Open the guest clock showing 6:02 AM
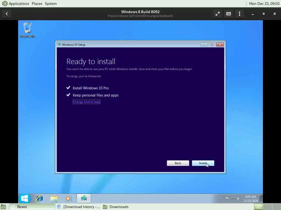The width and height of the screenshot is (281, 210). [x=251, y=199]
